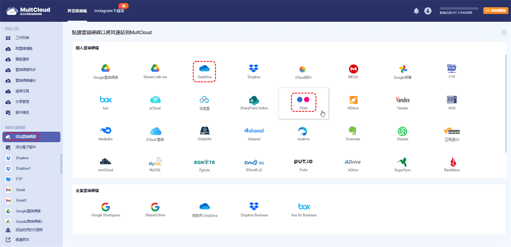Select the Google Photos icon
The height and width of the screenshot is (247, 511).
(x=403, y=69)
